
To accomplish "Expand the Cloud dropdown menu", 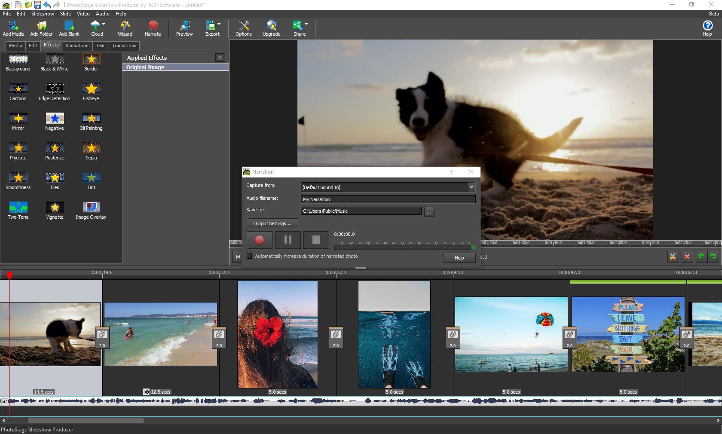I will (x=104, y=24).
